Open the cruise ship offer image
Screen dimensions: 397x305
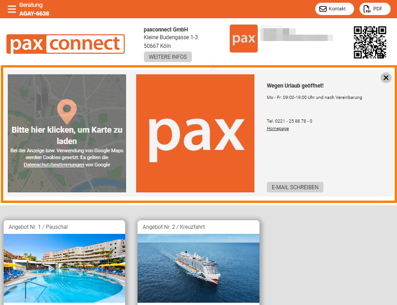coord(198,268)
